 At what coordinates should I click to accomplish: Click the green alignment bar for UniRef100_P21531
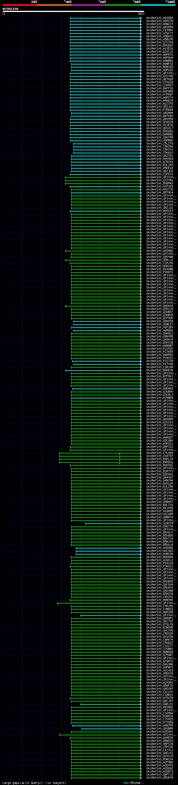tap(107, 349)
